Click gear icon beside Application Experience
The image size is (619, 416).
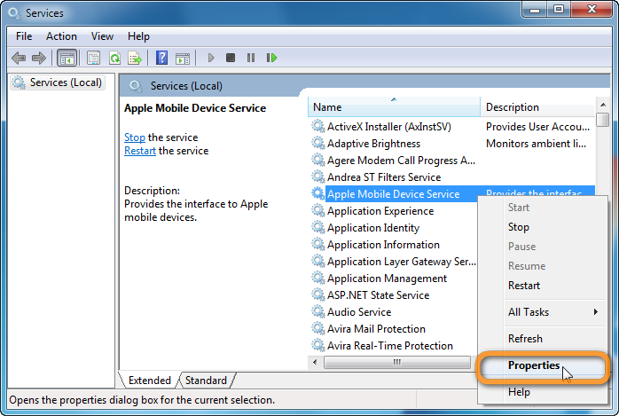(318, 211)
